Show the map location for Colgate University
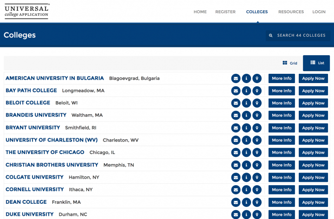 [x=257, y=177]
